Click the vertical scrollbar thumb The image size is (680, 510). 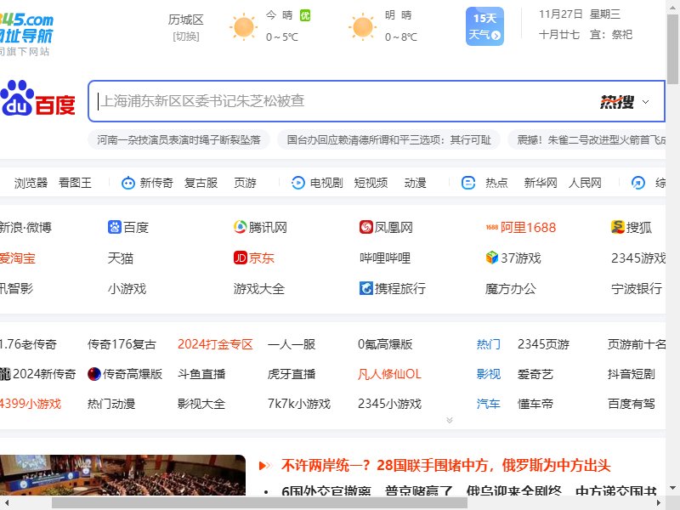tap(673, 48)
